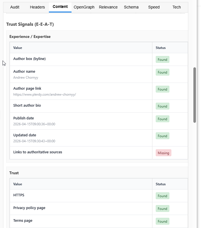Click the Missing badge for authoritative sources
The width and height of the screenshot is (201, 228).
click(x=163, y=153)
